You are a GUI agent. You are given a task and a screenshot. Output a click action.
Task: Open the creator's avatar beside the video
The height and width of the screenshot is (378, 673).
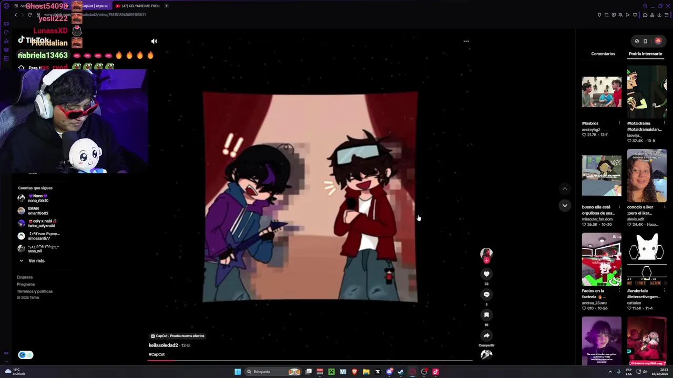pyautogui.click(x=486, y=254)
